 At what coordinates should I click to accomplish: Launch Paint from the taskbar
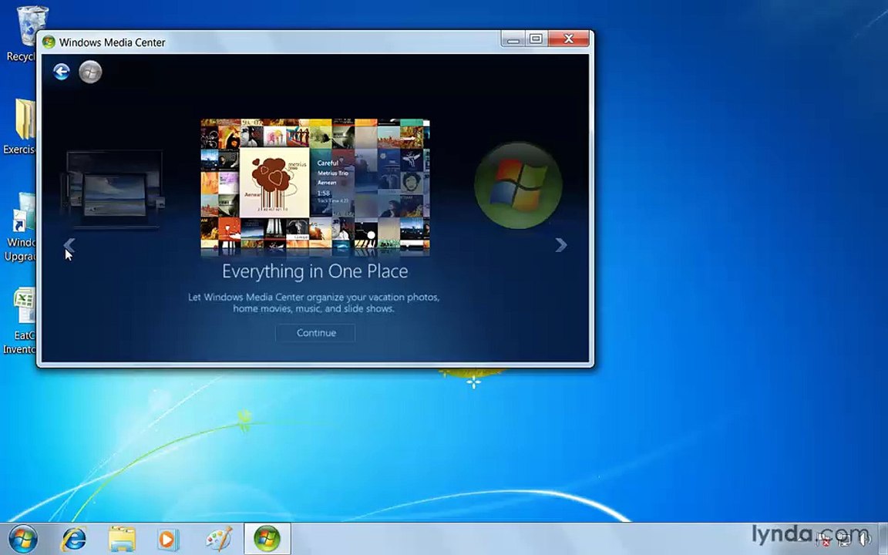[219, 539]
